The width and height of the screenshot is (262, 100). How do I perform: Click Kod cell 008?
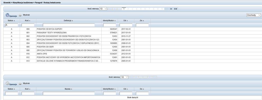pyautogui.click(x=28, y=50)
